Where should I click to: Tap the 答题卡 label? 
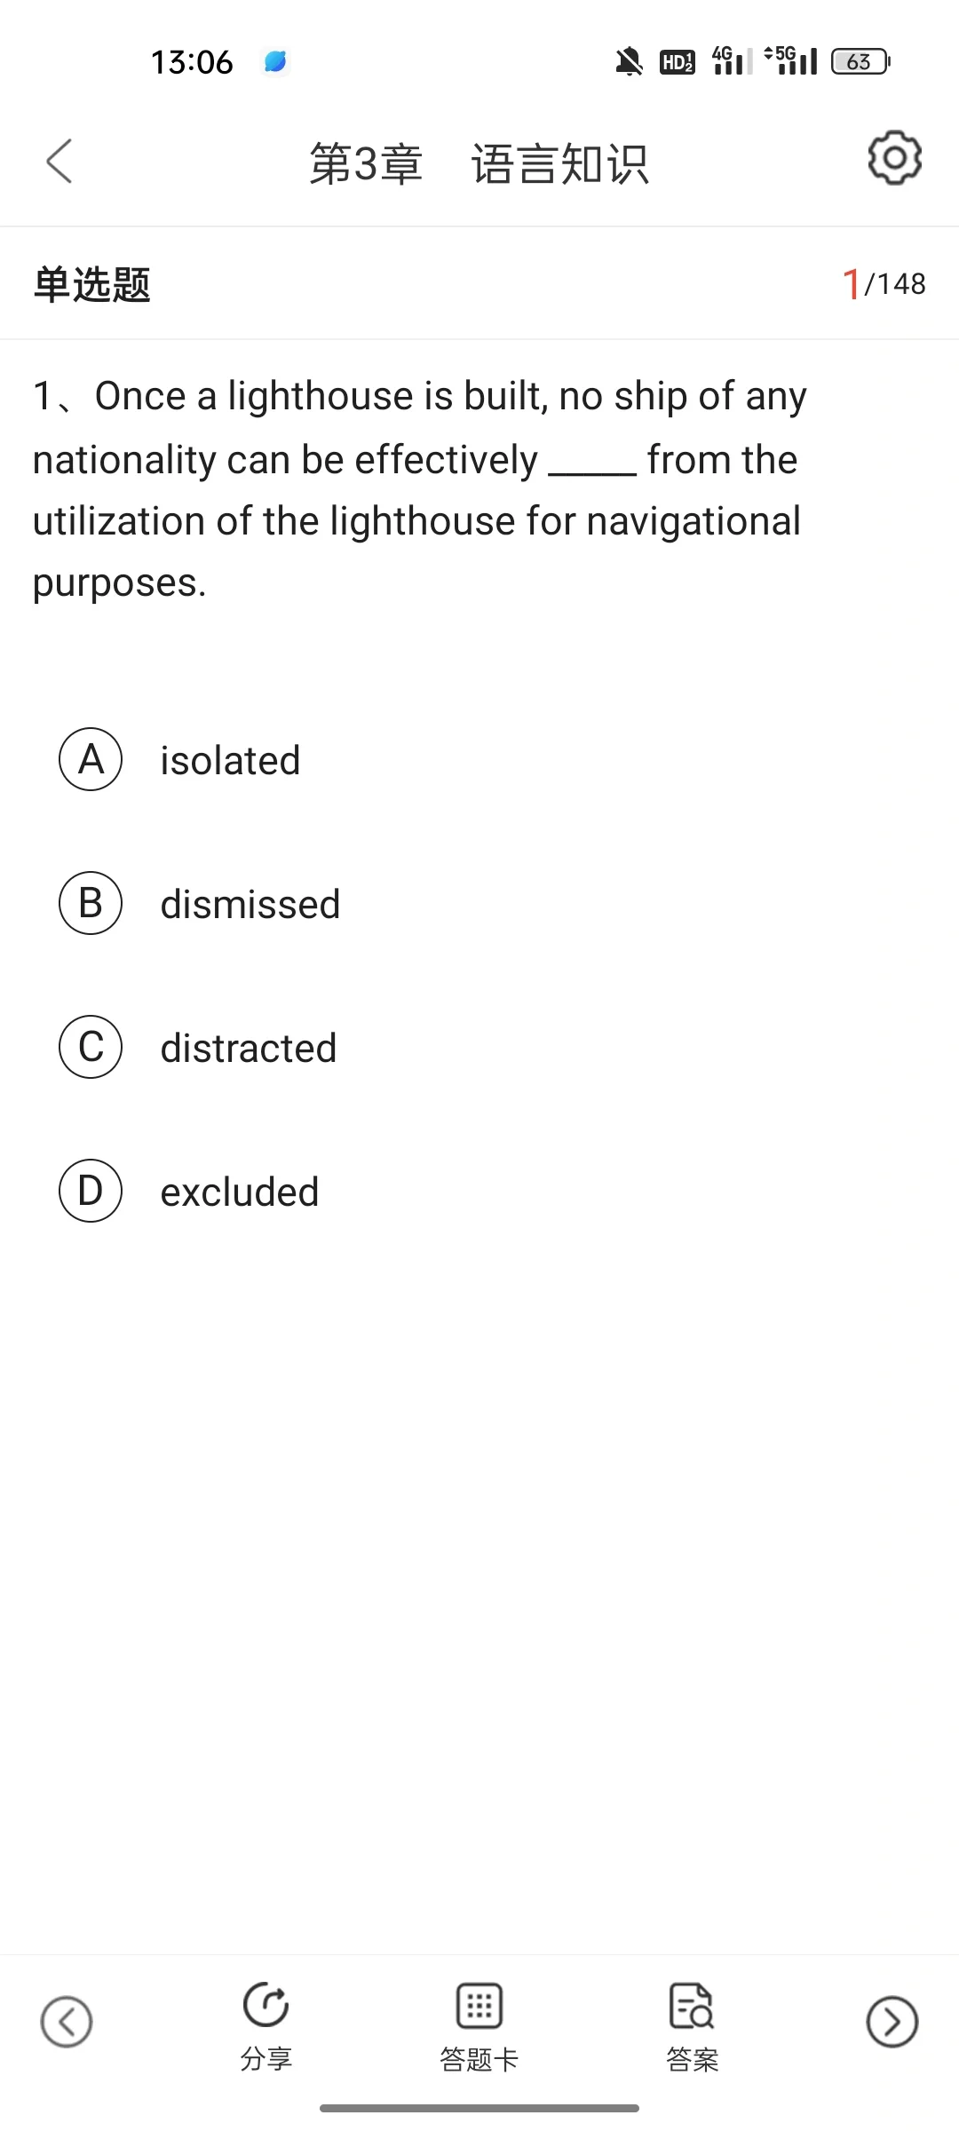click(479, 2058)
